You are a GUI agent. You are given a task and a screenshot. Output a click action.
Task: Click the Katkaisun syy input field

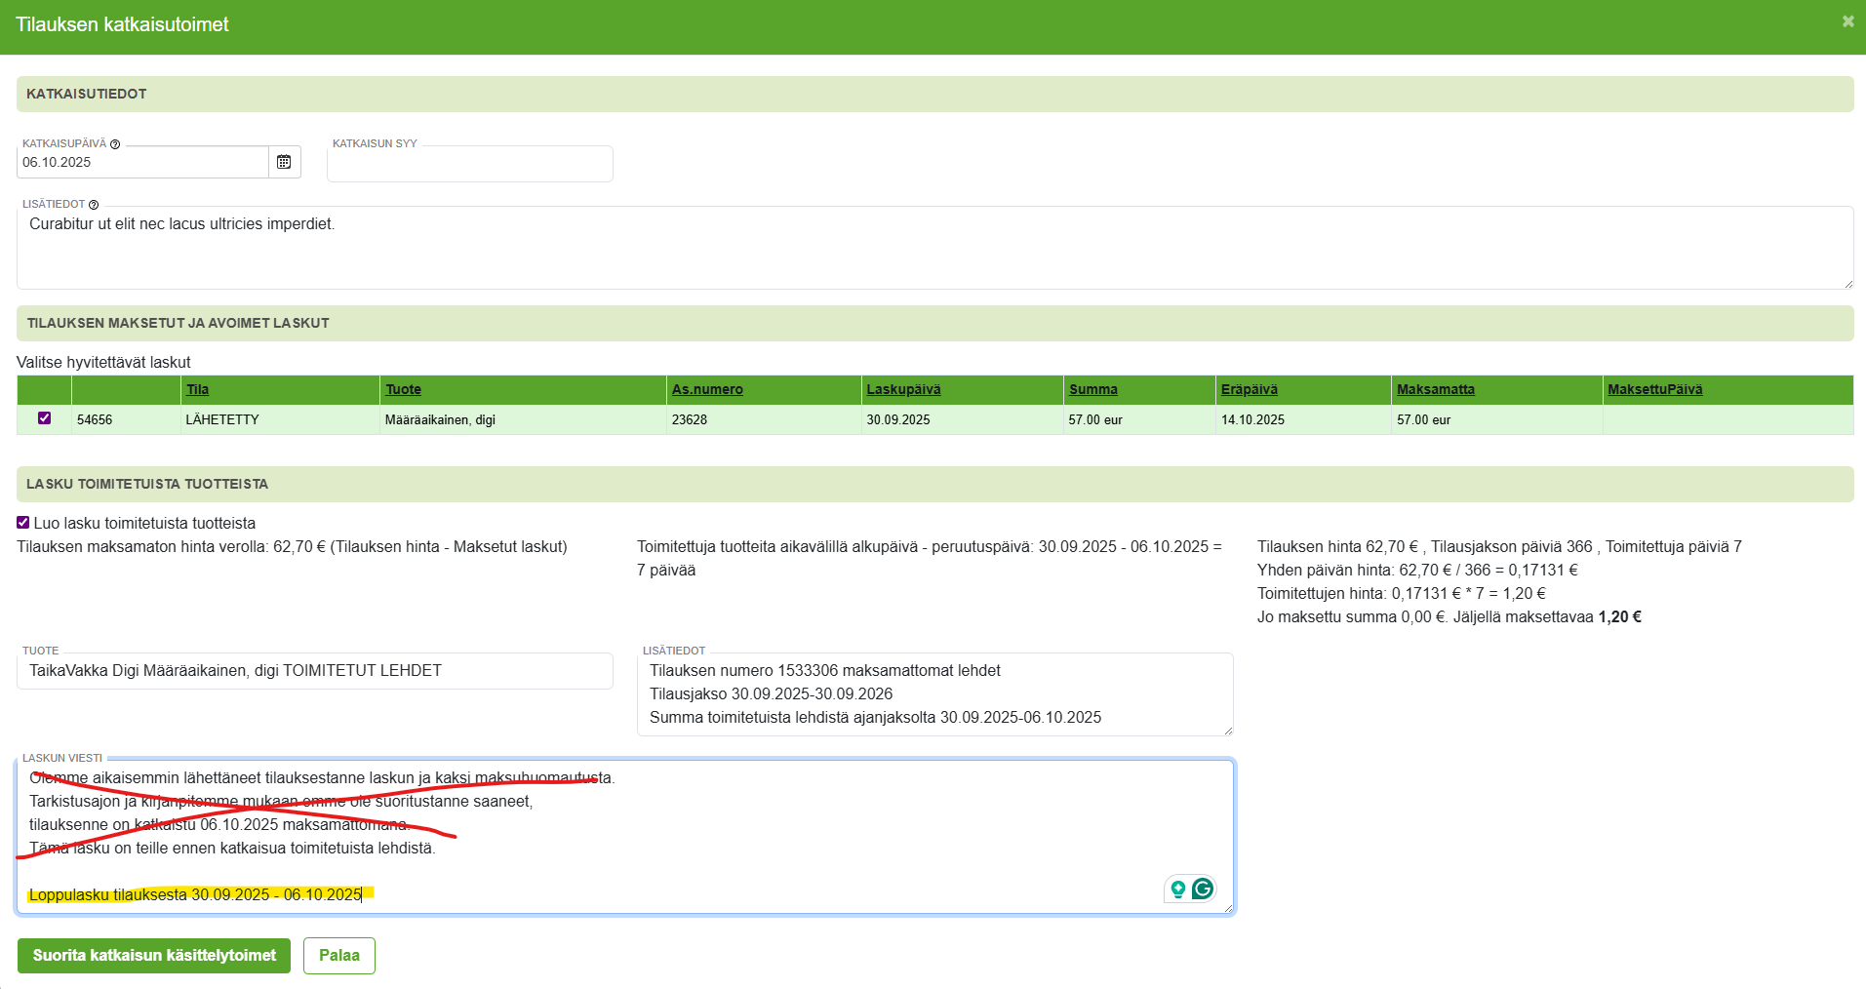[469, 164]
